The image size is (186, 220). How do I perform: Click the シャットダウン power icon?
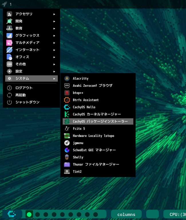point(9,102)
